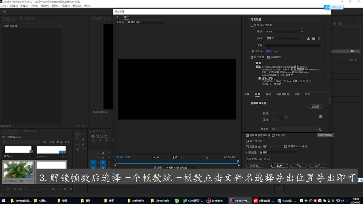The image size is (363, 204).
Task: Select the Razor tool
Action: click(83, 139)
